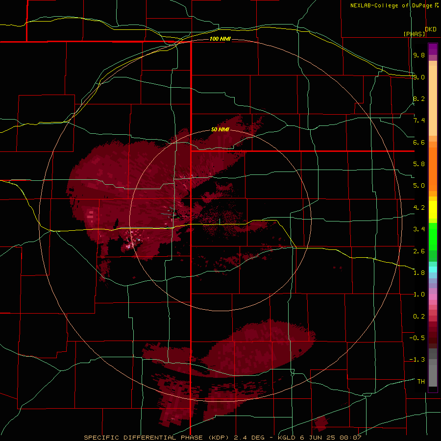Image resolution: width=441 pixels, height=441 pixels.
Task: Click the 4.2 value on color scale
Action: tap(419, 208)
